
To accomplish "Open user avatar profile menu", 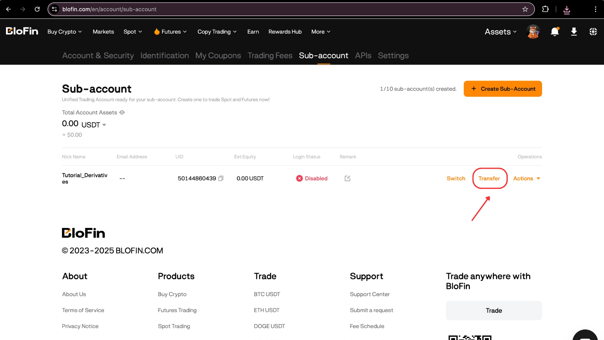I will tap(533, 31).
